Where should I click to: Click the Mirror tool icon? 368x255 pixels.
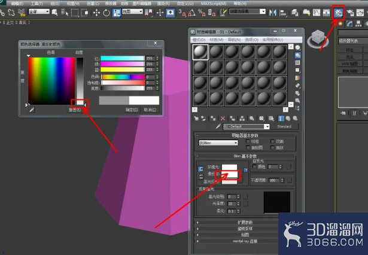click(x=272, y=13)
